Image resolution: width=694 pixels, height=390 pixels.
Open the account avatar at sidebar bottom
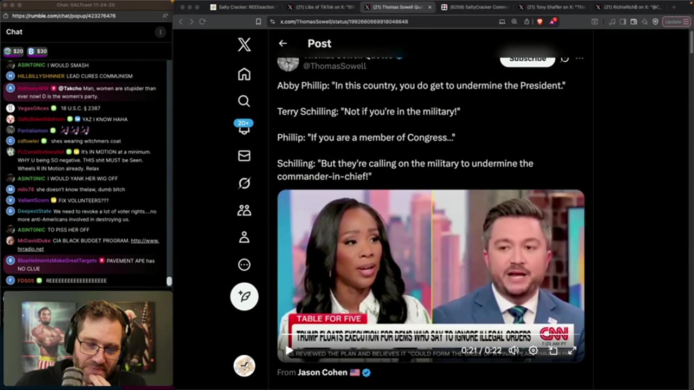(x=244, y=366)
